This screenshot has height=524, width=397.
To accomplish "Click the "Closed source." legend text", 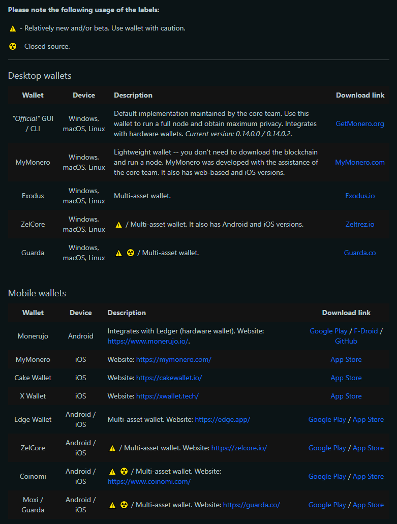I will tap(47, 47).
